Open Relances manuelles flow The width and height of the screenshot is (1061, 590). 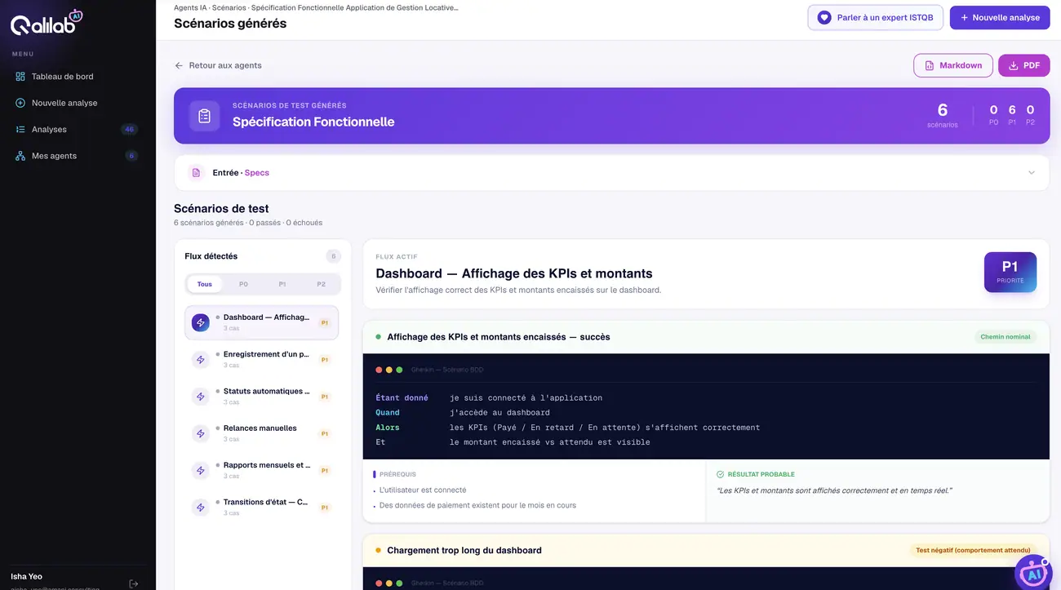262,433
